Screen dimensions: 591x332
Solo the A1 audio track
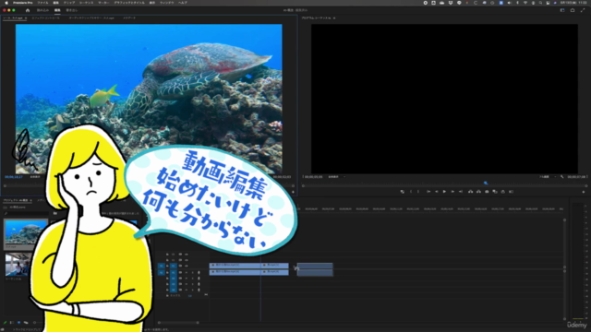tap(193, 273)
